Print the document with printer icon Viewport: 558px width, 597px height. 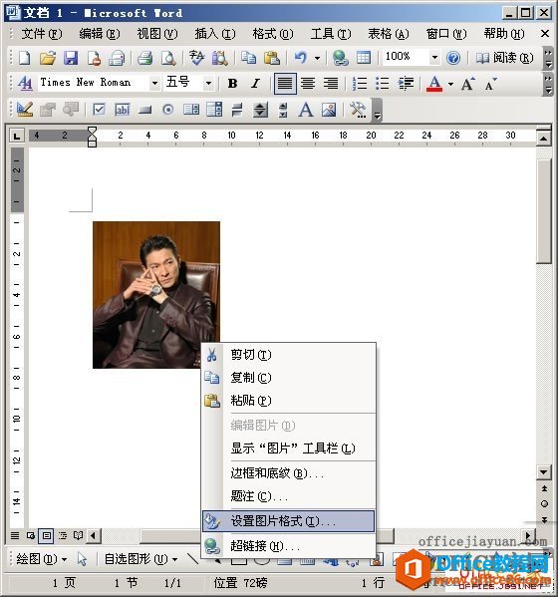pyautogui.click(x=144, y=58)
